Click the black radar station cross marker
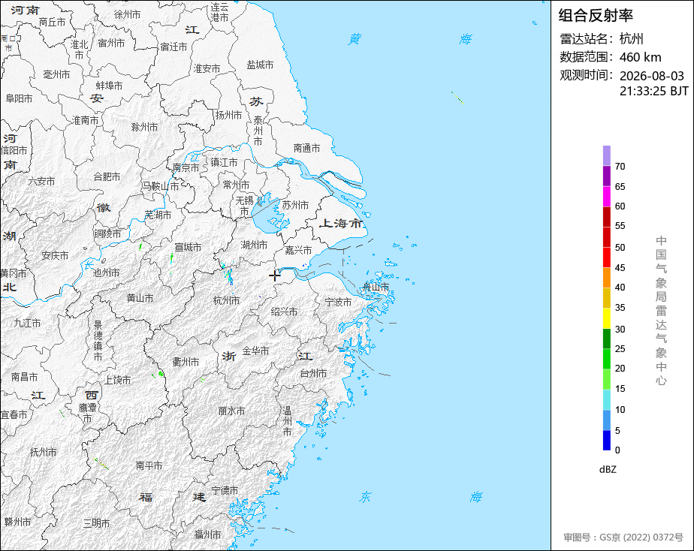This screenshot has height=551, width=694. pos(274,275)
